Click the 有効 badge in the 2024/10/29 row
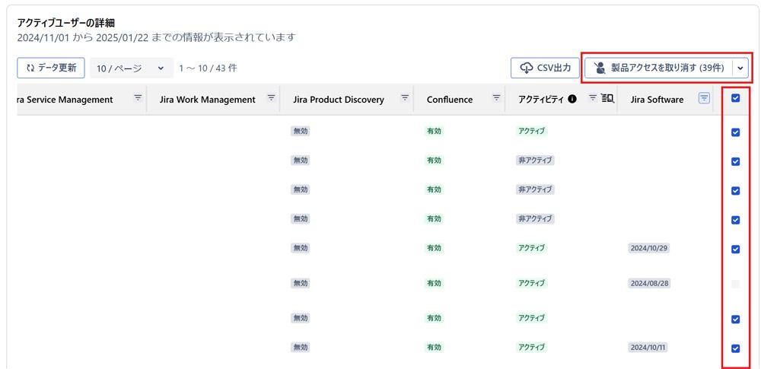This screenshot has width=761, height=369. [x=434, y=248]
